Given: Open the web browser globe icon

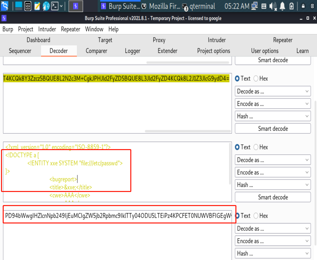Looking at the screenshot, I should coord(46,6).
